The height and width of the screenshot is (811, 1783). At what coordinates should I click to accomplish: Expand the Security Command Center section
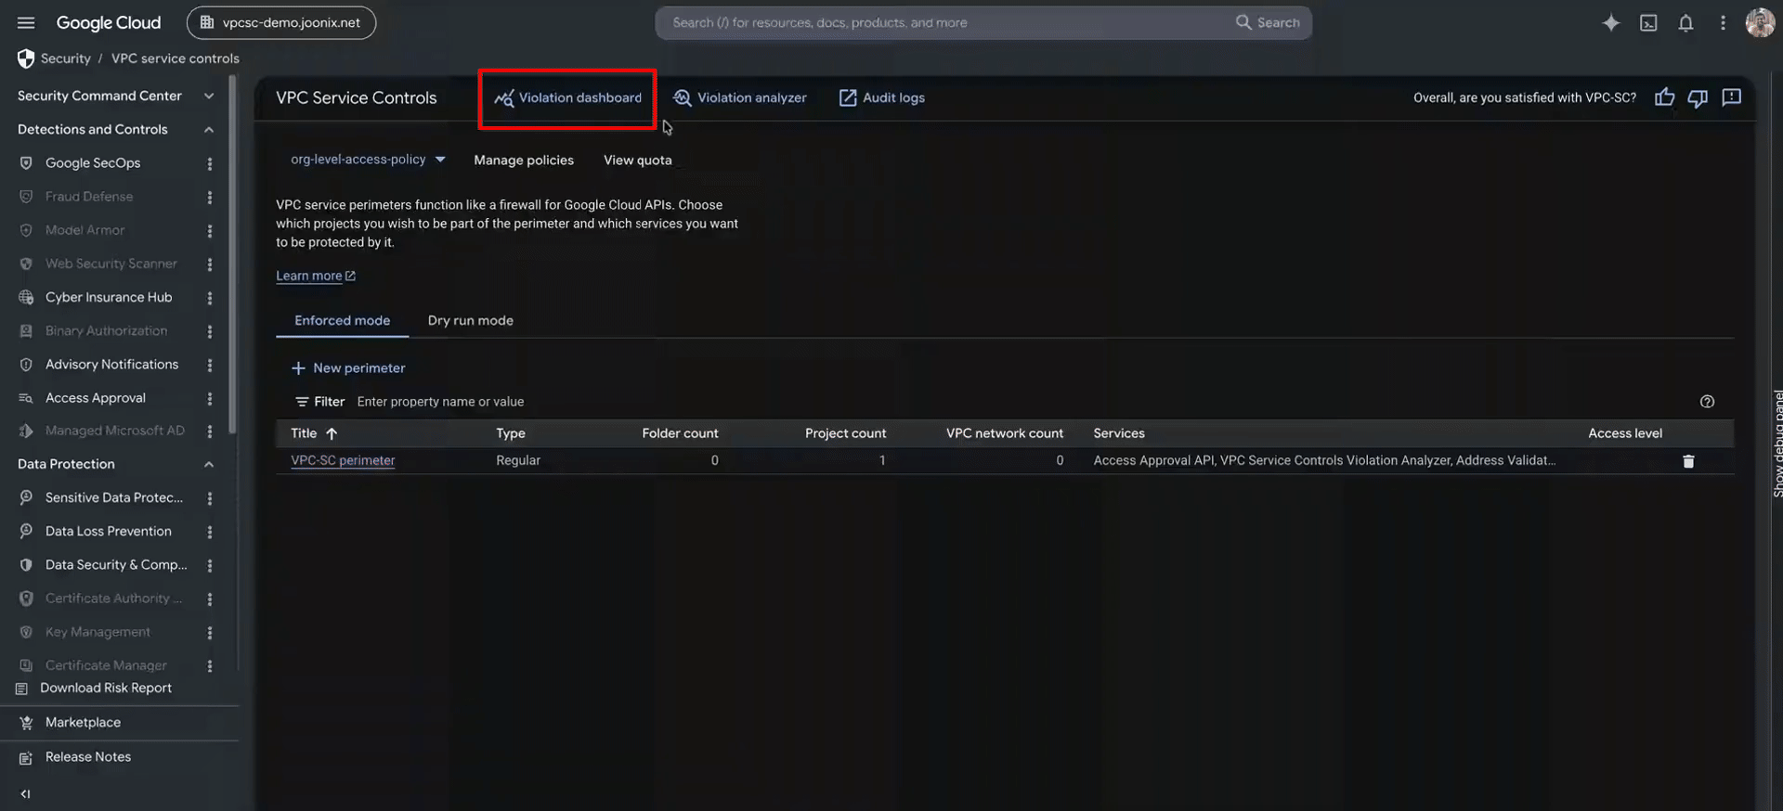(209, 96)
